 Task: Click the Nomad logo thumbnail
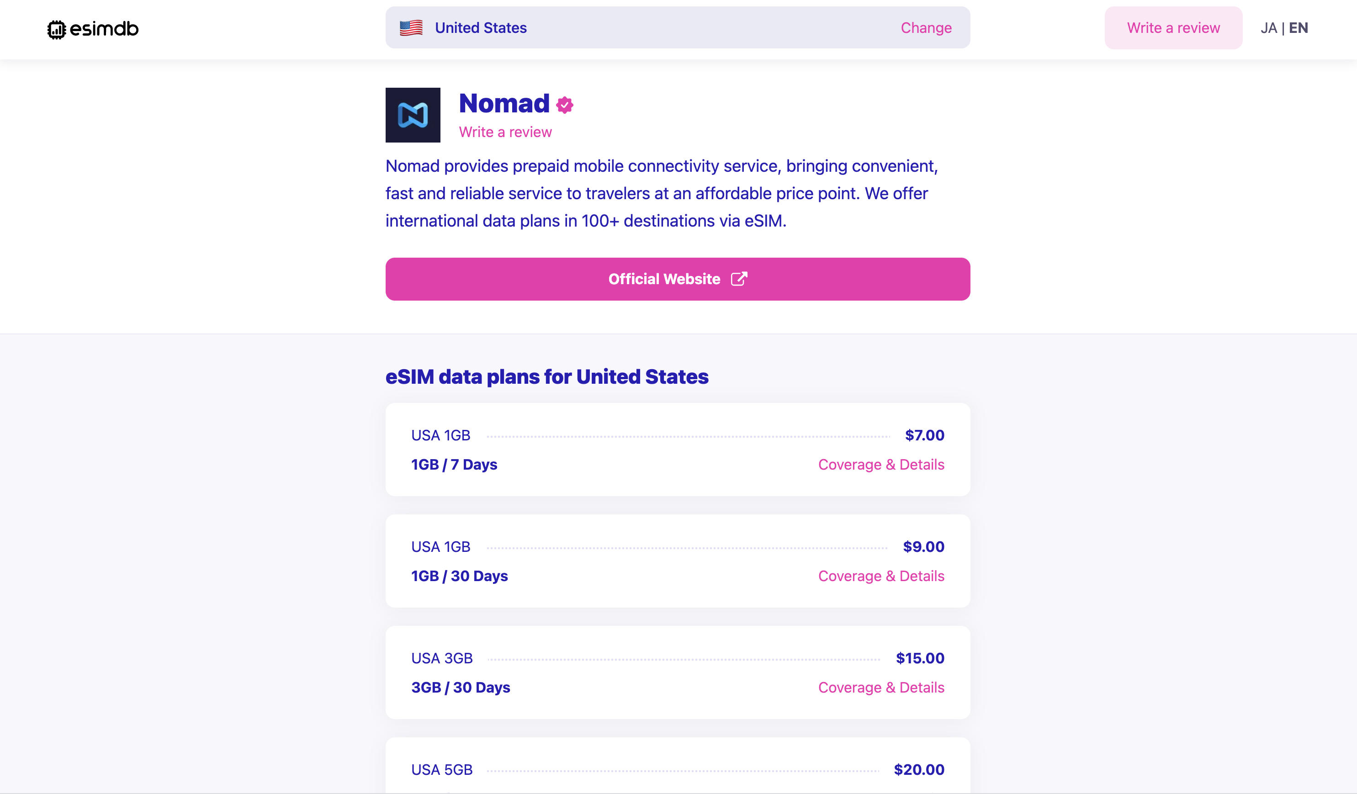coord(413,115)
